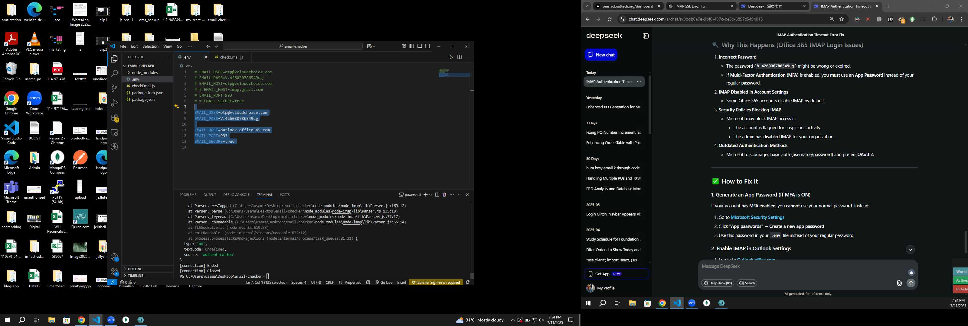
Task: Open remote window button in VS Code status bar
Action: coord(112,282)
